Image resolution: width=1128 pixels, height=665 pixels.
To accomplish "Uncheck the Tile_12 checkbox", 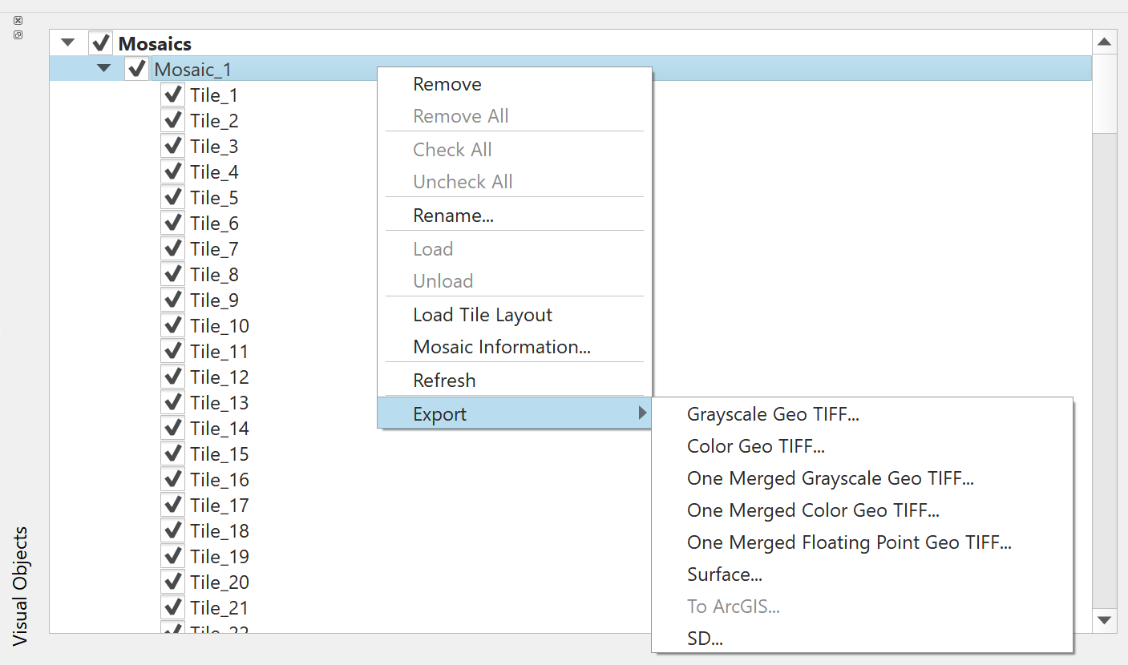I will click(x=172, y=377).
